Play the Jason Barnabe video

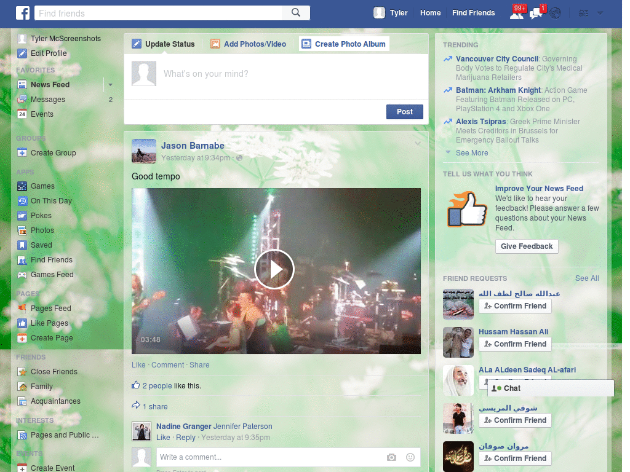coord(274,269)
